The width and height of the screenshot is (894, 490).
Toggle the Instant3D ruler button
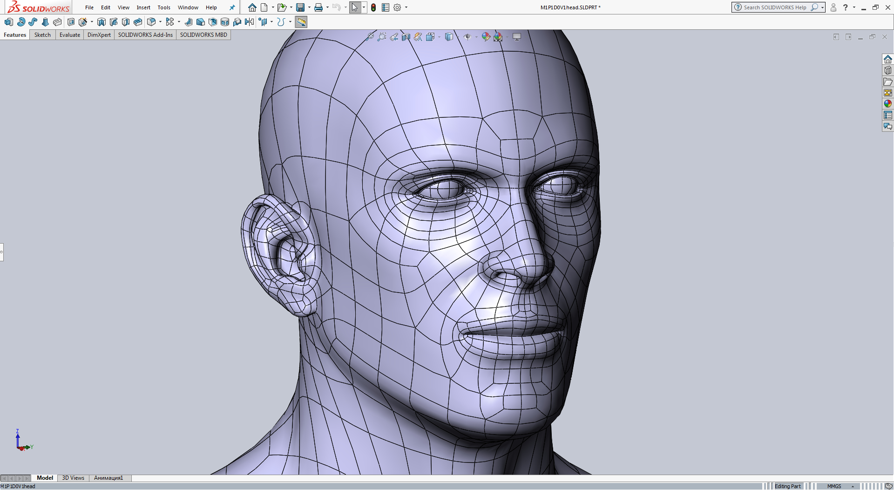[x=301, y=22]
